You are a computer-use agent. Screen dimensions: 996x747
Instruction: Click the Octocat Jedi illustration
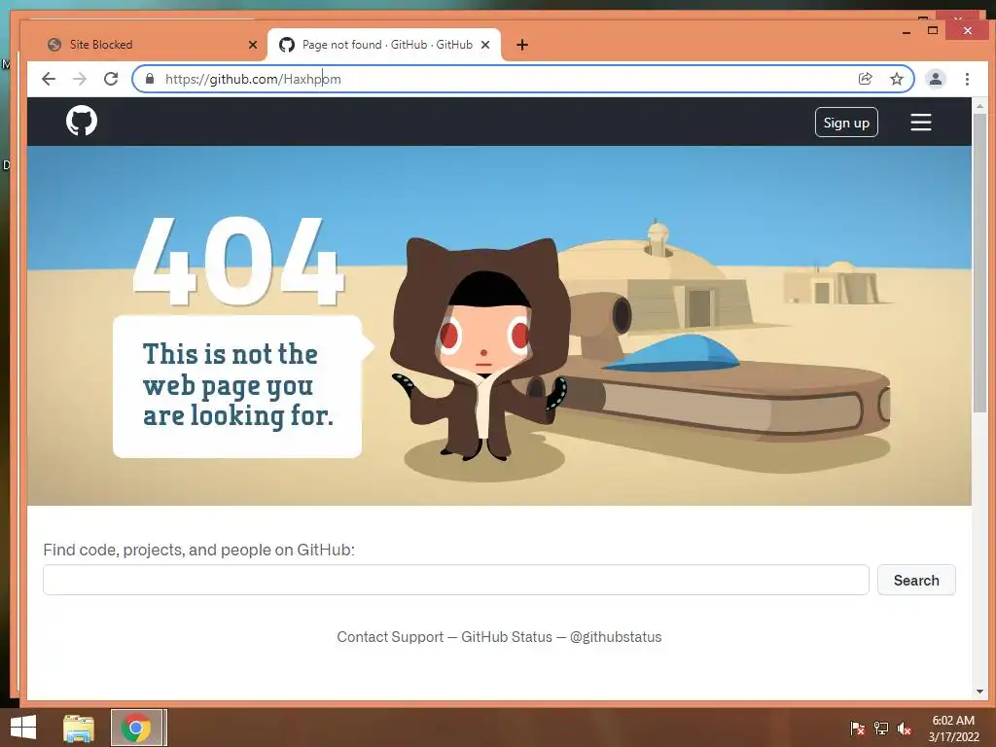[x=480, y=348]
